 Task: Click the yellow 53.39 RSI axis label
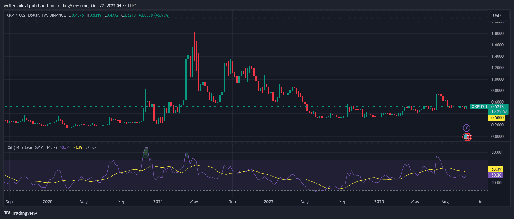coord(496,169)
